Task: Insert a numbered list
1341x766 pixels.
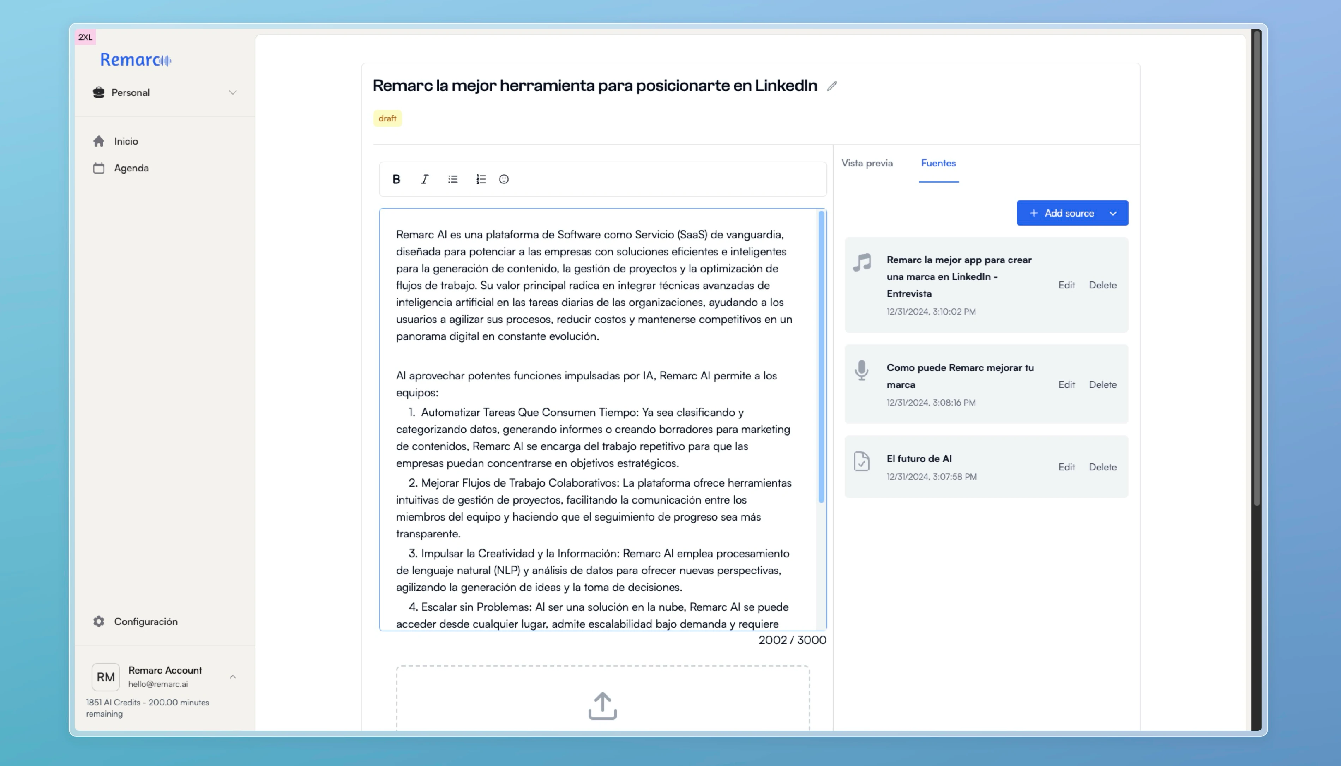Action: 481,180
